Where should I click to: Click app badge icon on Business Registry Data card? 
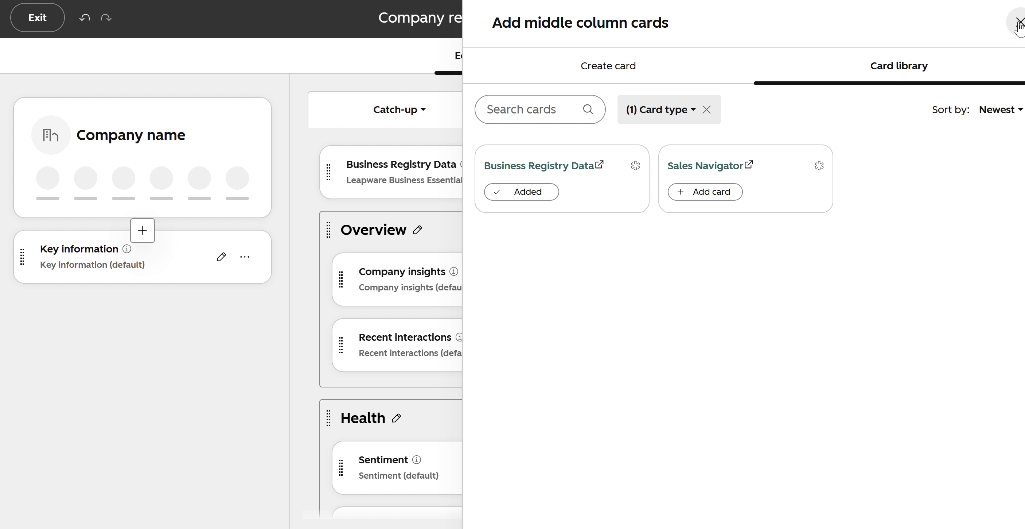[x=635, y=166]
